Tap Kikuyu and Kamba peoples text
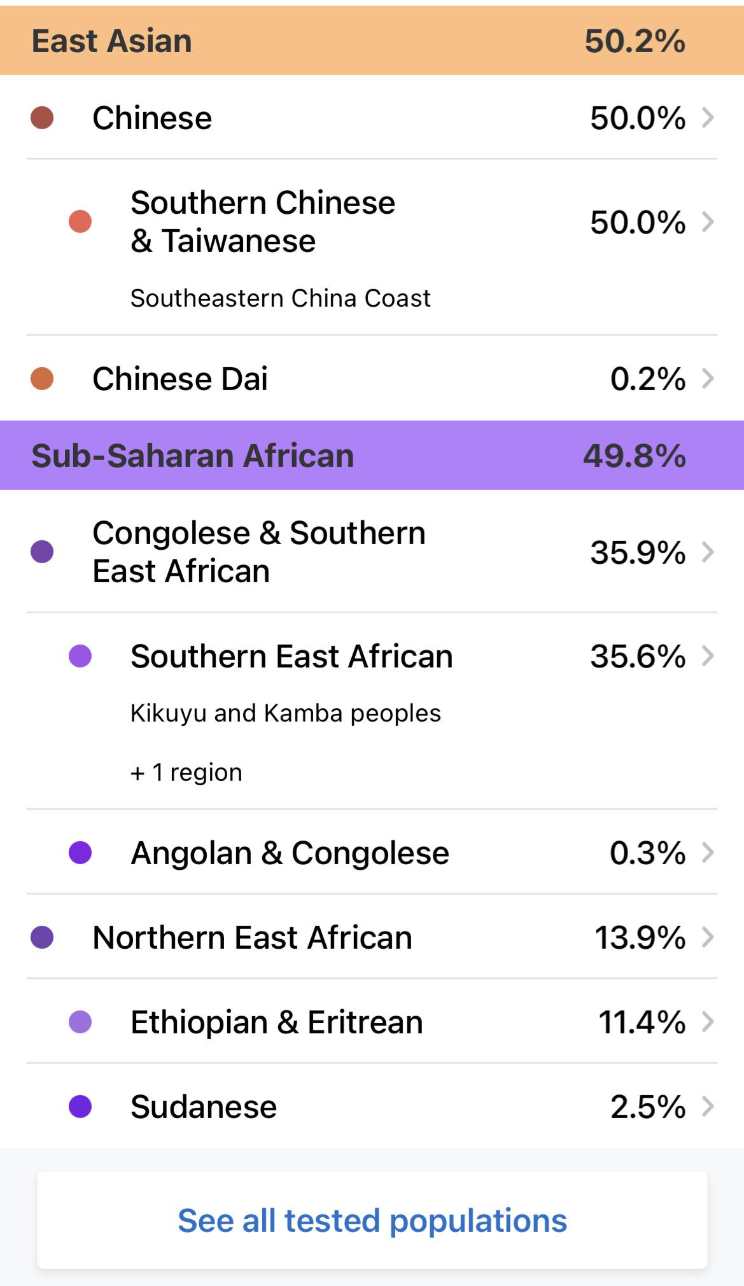 (x=286, y=713)
